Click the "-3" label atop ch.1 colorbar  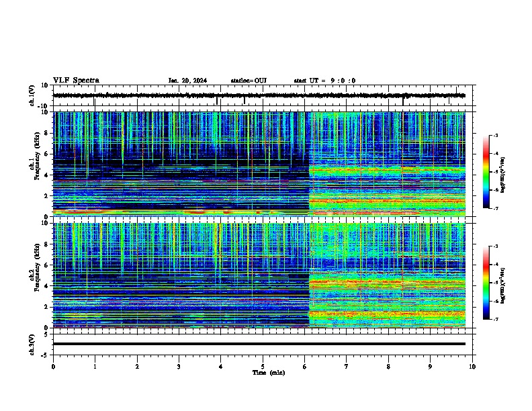point(495,136)
